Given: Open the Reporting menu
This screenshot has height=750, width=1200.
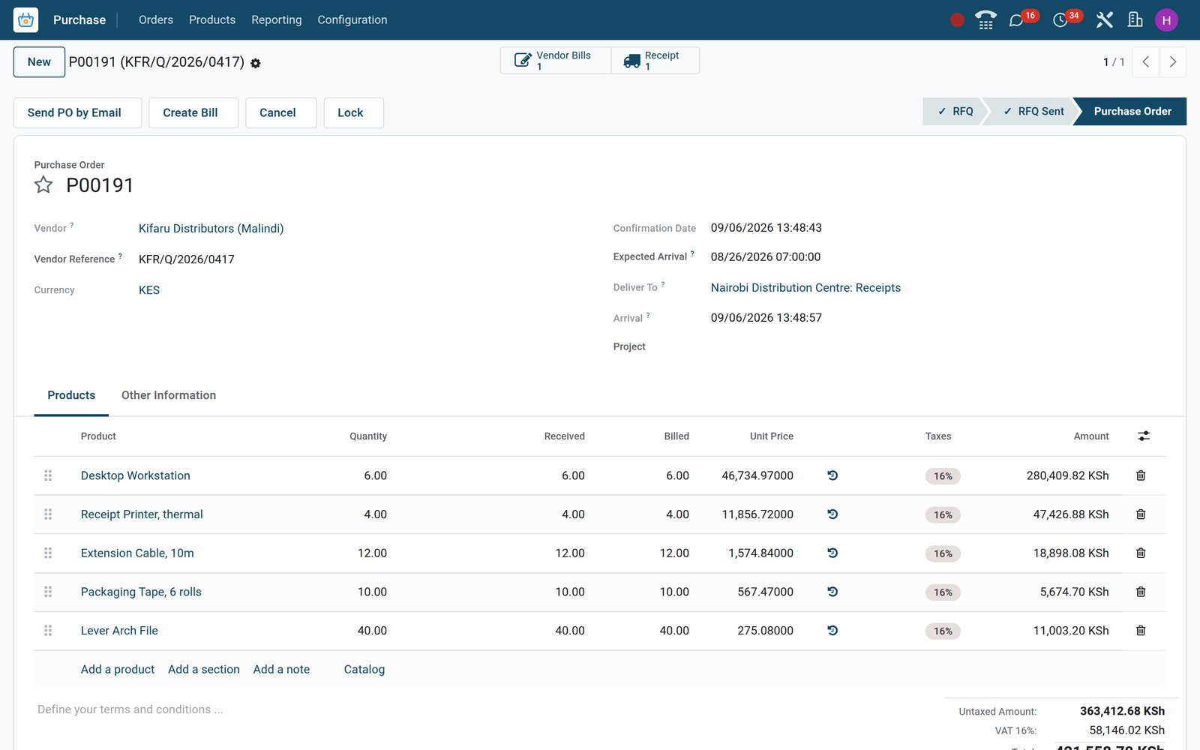Looking at the screenshot, I should pos(277,20).
